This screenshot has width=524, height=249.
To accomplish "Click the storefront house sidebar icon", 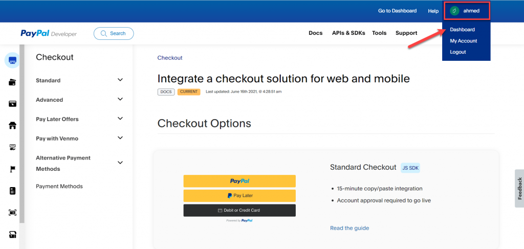I will [x=12, y=125].
